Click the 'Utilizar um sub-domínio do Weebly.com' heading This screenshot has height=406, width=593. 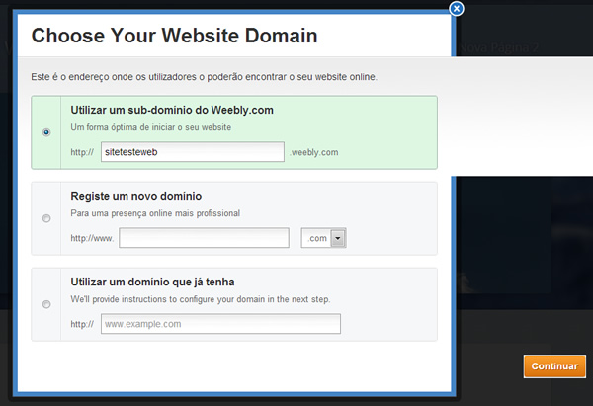click(x=172, y=110)
